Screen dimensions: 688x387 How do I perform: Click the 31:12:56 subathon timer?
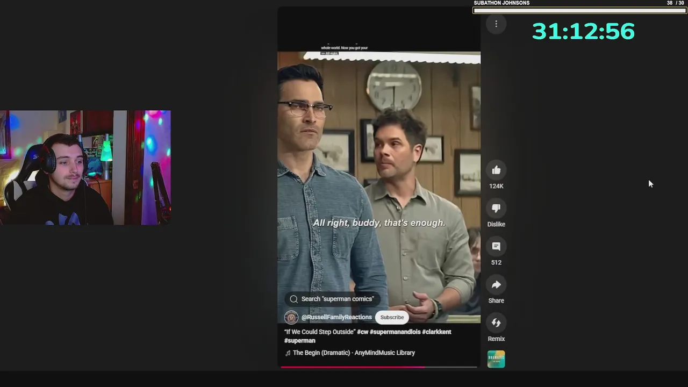583,31
